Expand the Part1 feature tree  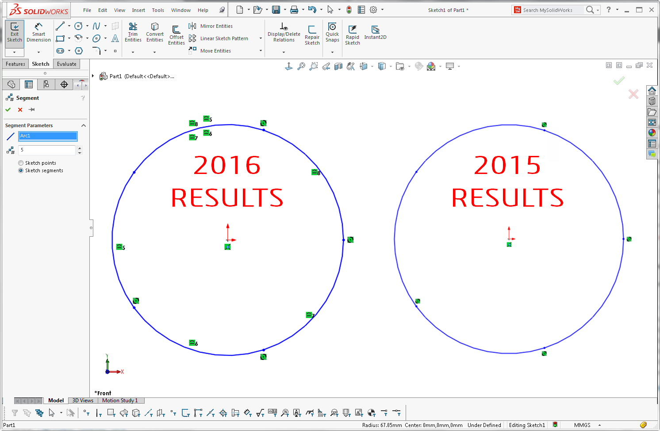(93, 76)
